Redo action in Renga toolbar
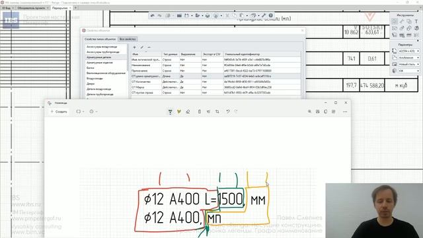Screen dimensions: 423x238 160,16
